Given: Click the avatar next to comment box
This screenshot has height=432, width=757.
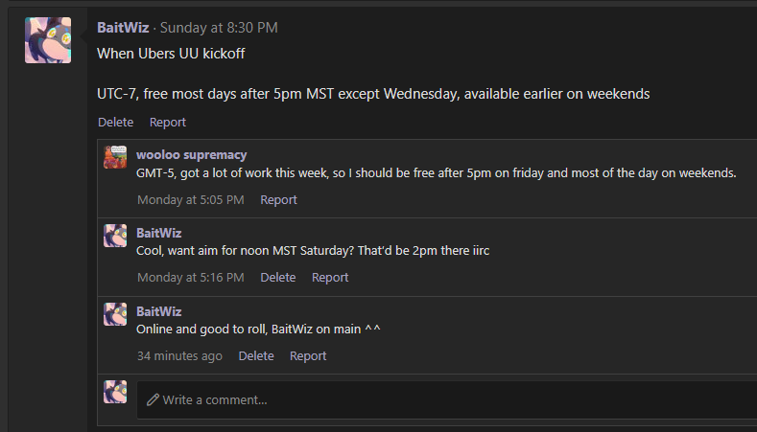Looking at the screenshot, I should (x=115, y=392).
